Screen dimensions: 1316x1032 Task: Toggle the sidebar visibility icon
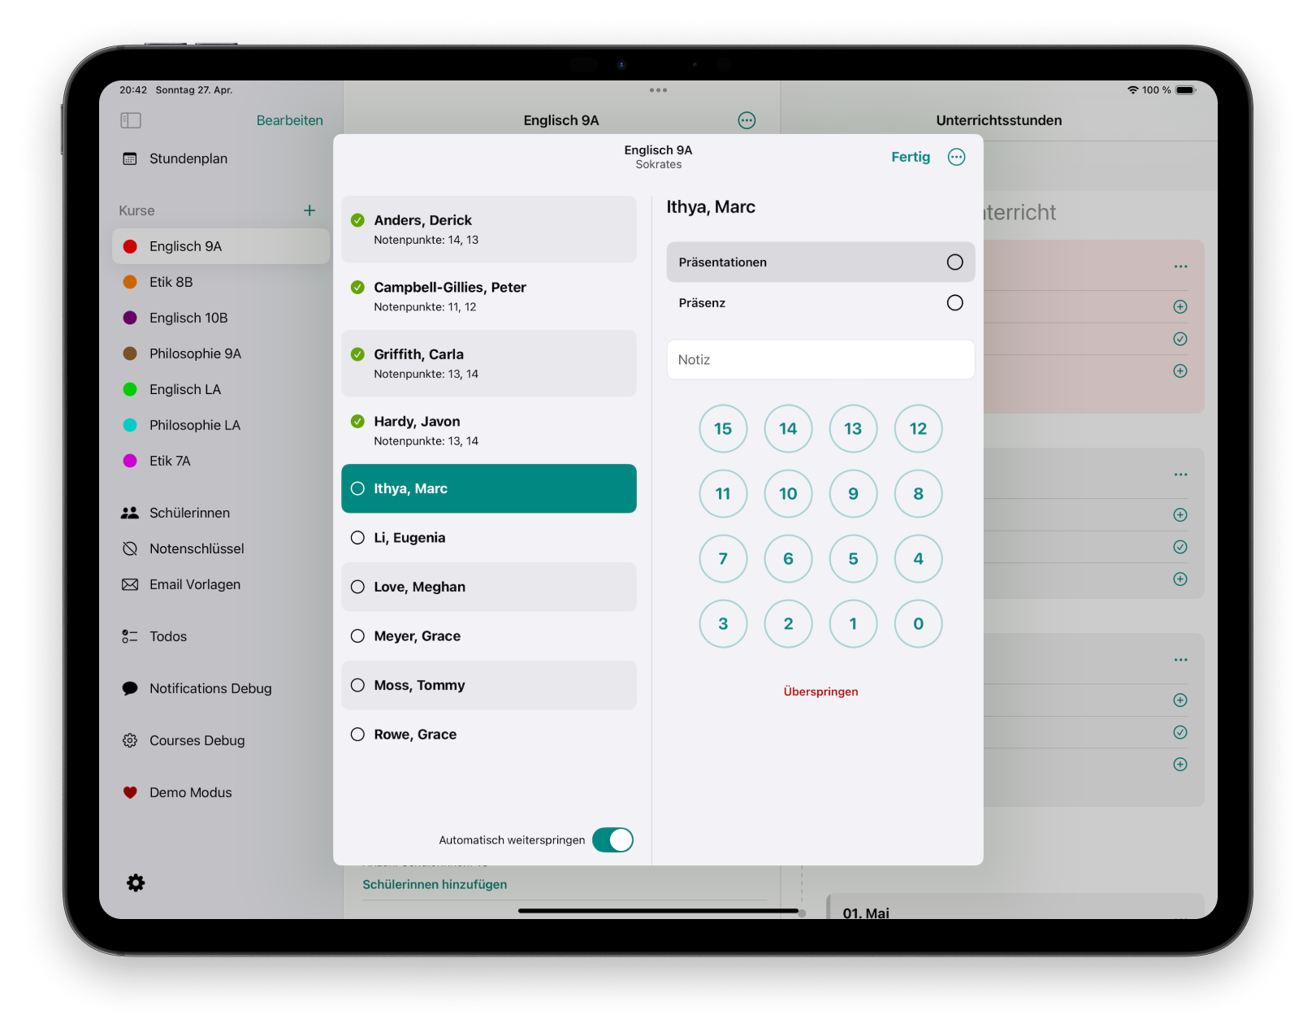coord(131,120)
